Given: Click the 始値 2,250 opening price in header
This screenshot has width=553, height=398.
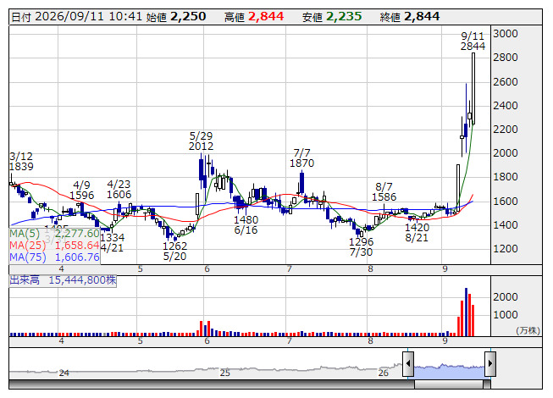Looking at the screenshot, I should coord(176,17).
